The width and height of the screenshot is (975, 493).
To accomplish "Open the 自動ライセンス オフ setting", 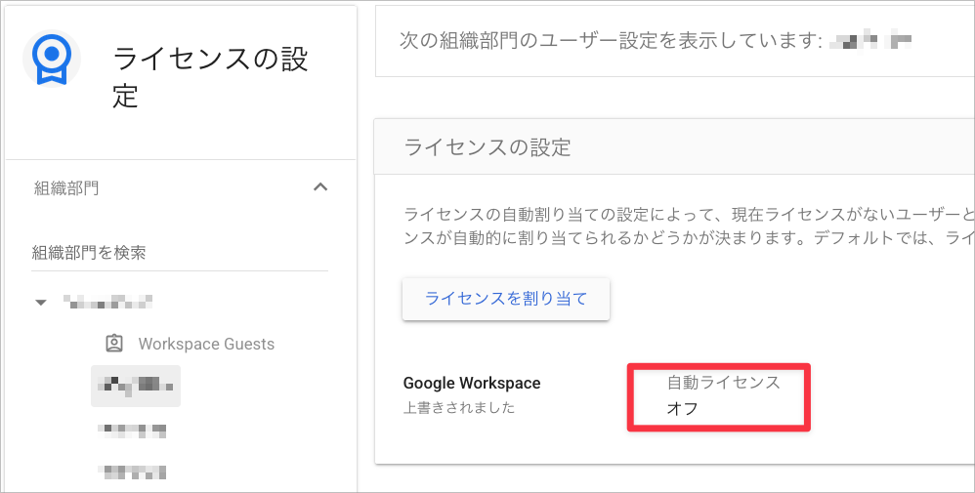I will pos(719,396).
